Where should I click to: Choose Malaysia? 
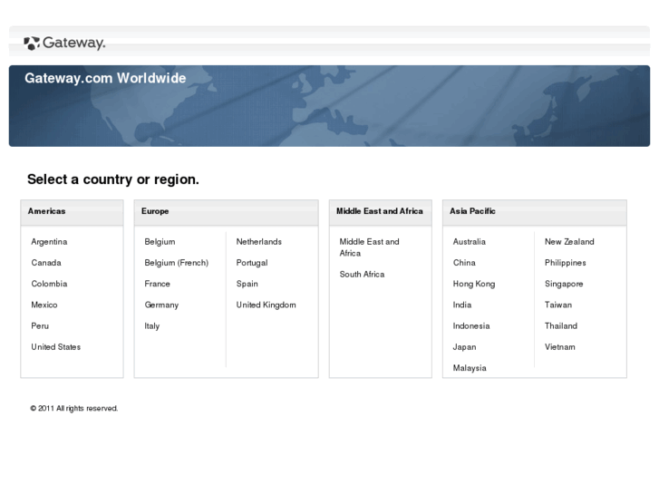tap(470, 368)
